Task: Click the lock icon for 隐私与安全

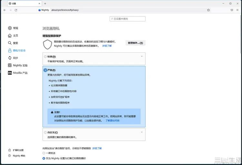Action: (x=10, y=50)
